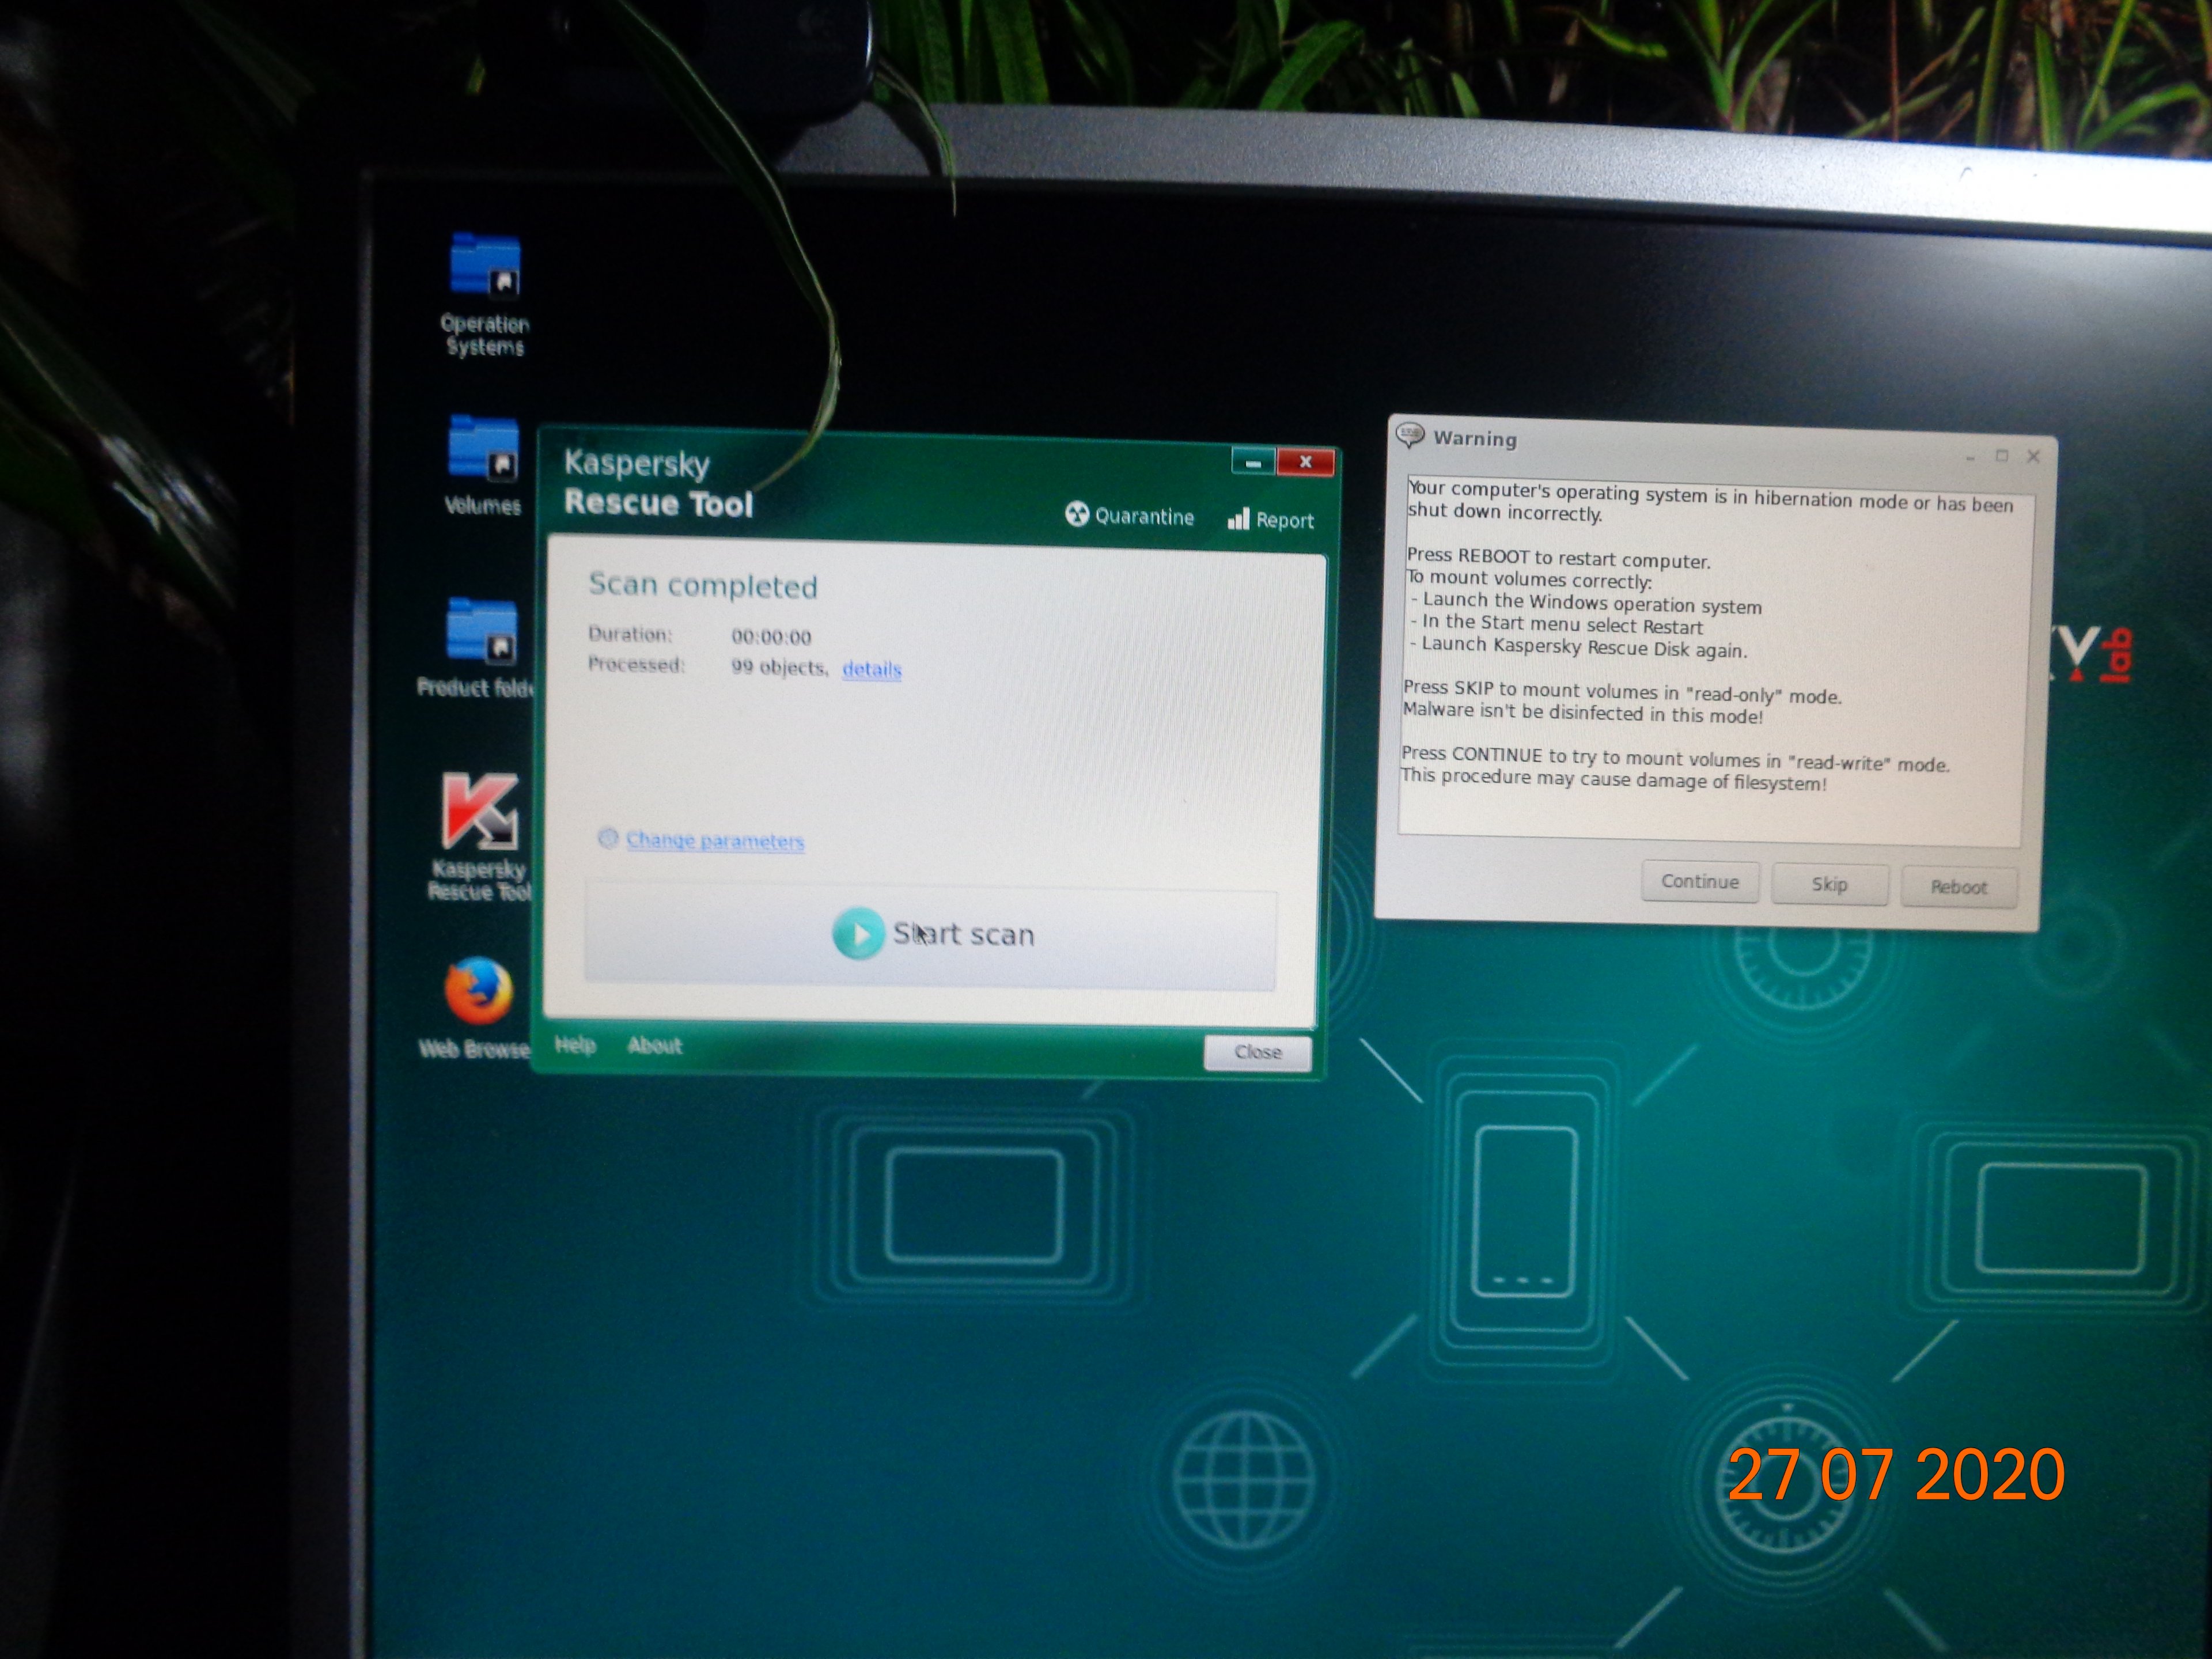Click Close button in Rescue Tool footer

point(1258,1052)
